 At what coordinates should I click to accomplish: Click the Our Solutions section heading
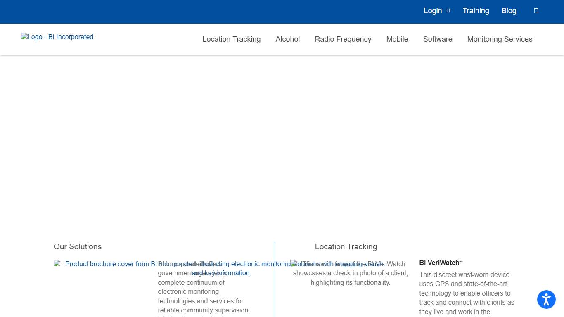coord(78,247)
